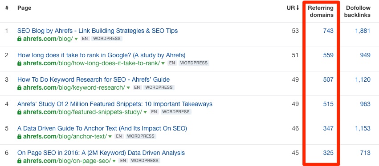
Task: Open 1,881 dofollow backlinks count
Action: coord(363,31)
